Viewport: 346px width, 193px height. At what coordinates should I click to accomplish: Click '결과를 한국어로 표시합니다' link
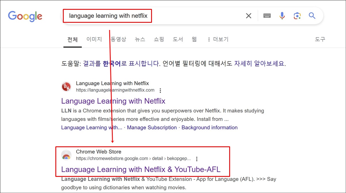[121, 63]
